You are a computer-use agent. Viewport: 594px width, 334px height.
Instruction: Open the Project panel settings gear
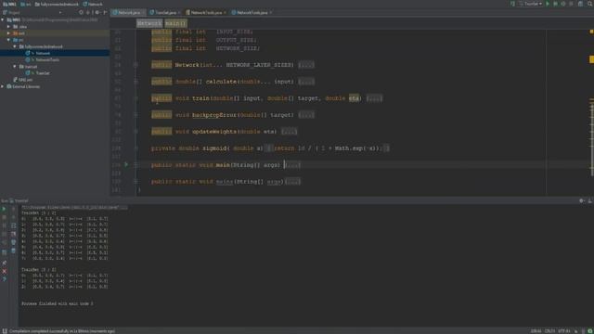coord(97,12)
